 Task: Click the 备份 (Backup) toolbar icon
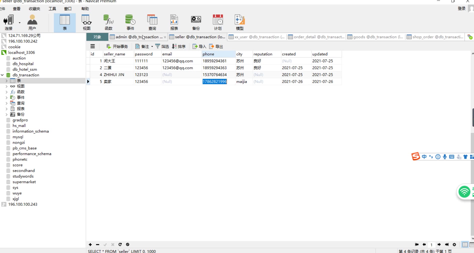pyautogui.click(x=196, y=22)
